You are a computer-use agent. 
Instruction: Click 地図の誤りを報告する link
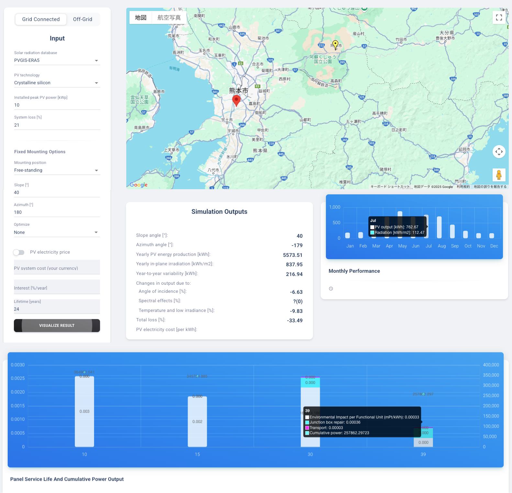(490, 187)
